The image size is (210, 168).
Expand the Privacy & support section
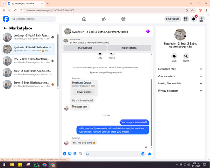[180, 91]
